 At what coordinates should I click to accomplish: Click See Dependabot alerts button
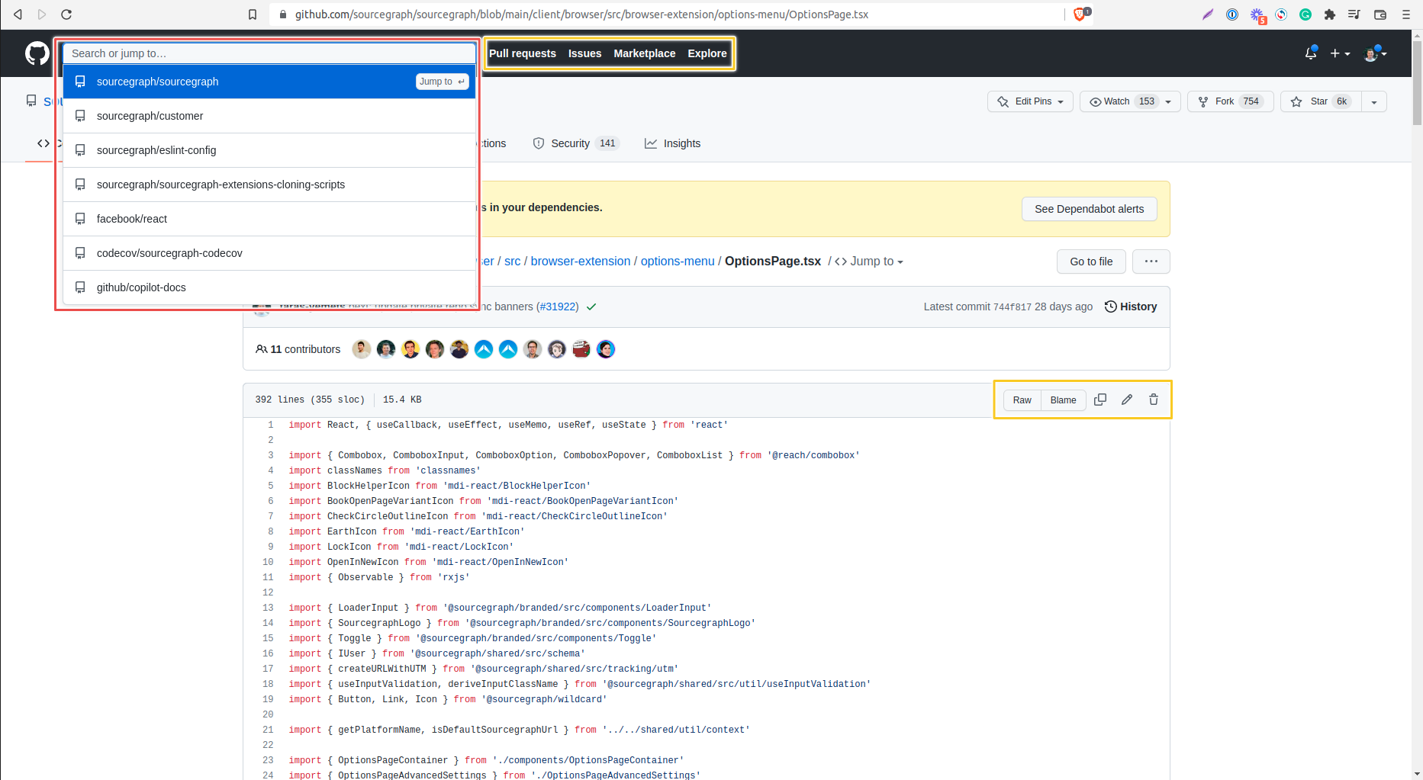click(1089, 209)
